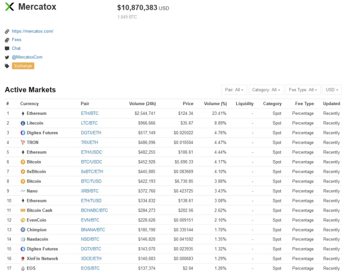The image size is (345, 273).
Task: Open the 0xBTC/ETH pair link
Action: click(x=92, y=172)
